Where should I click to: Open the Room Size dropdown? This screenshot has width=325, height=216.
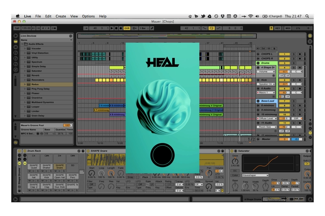[267, 127]
